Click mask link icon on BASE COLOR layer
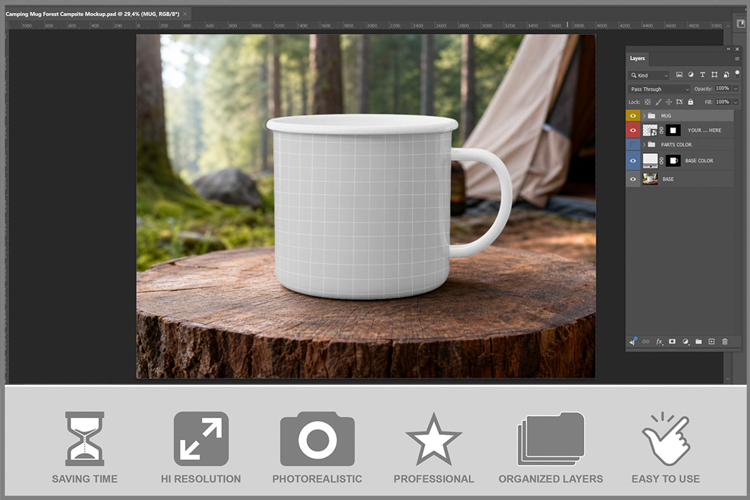750x500 pixels. click(x=661, y=161)
